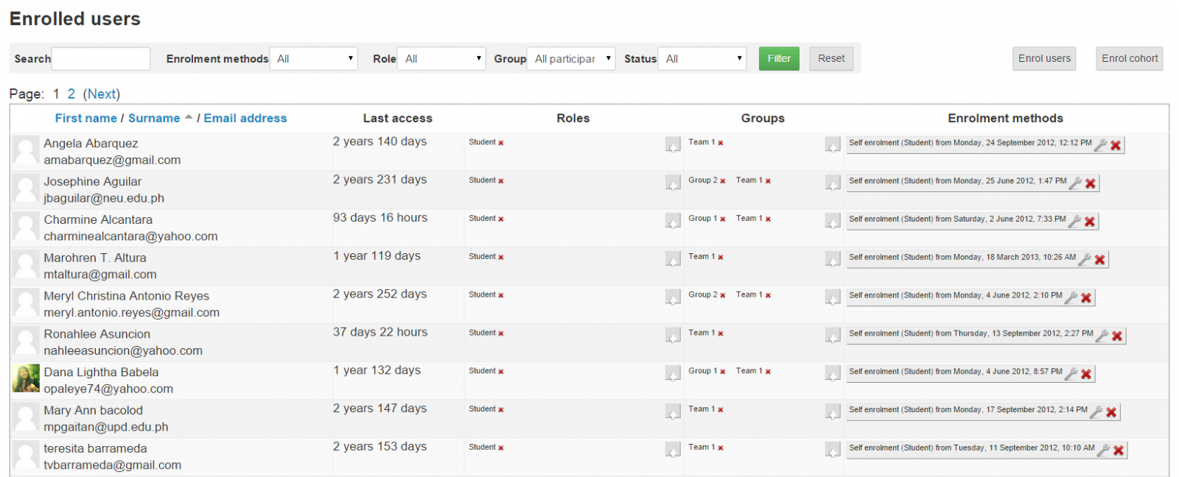
Task: Unenrol Marohren T. Altura from course
Action: [1100, 260]
